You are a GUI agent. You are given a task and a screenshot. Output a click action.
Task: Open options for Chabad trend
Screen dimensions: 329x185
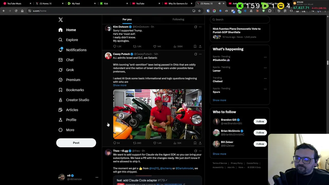(265, 78)
